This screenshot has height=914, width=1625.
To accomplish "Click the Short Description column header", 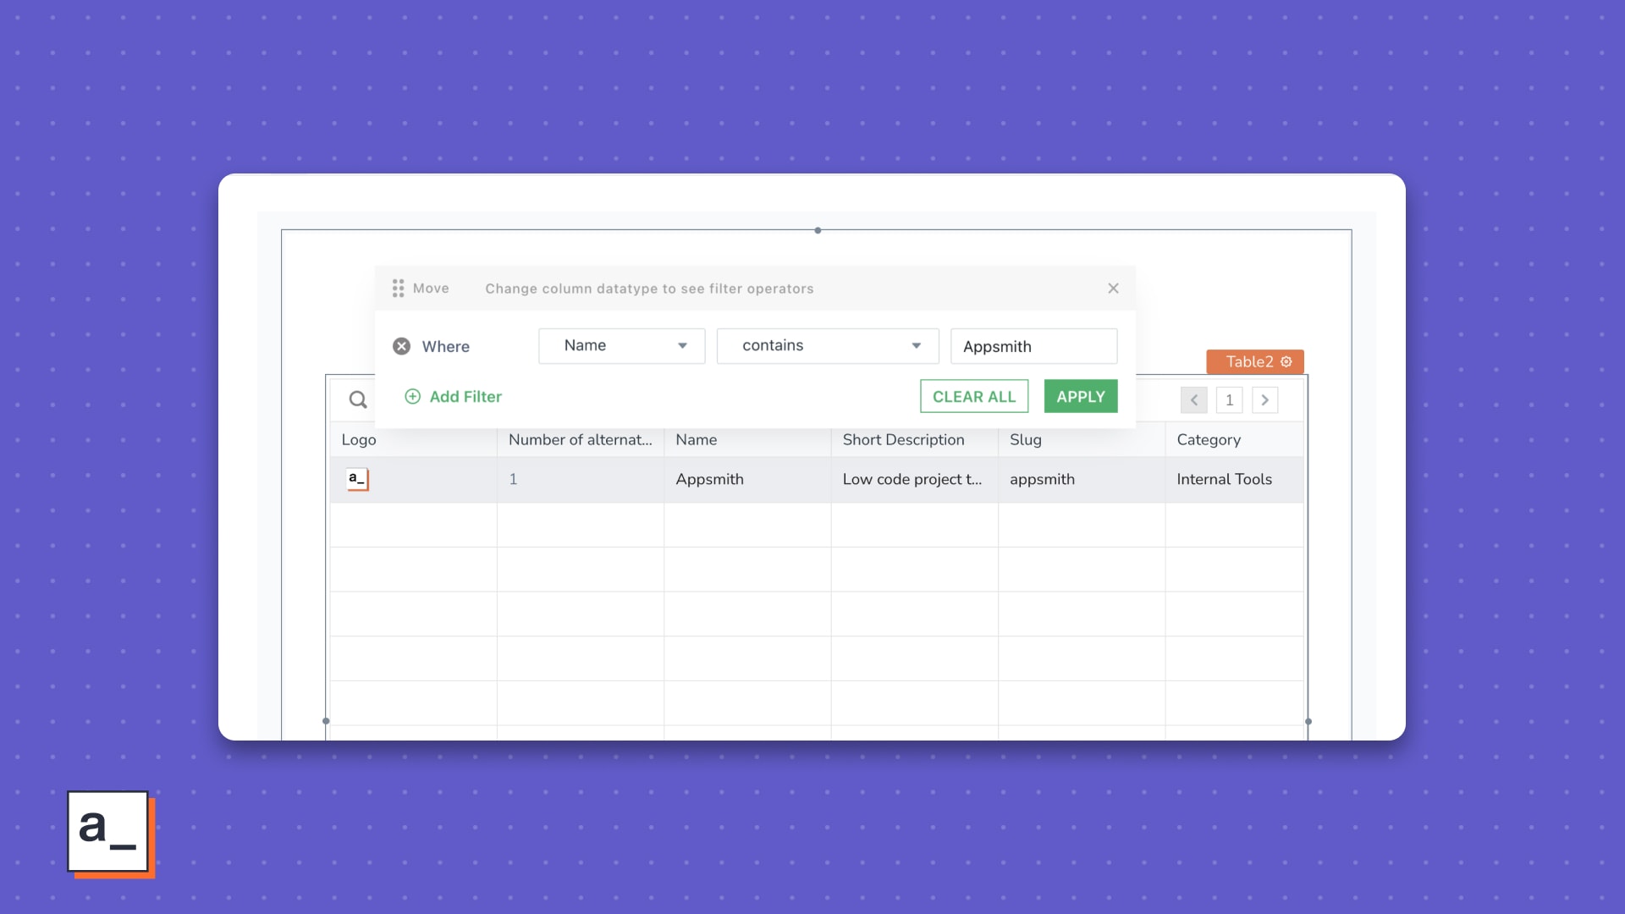I will tap(903, 439).
